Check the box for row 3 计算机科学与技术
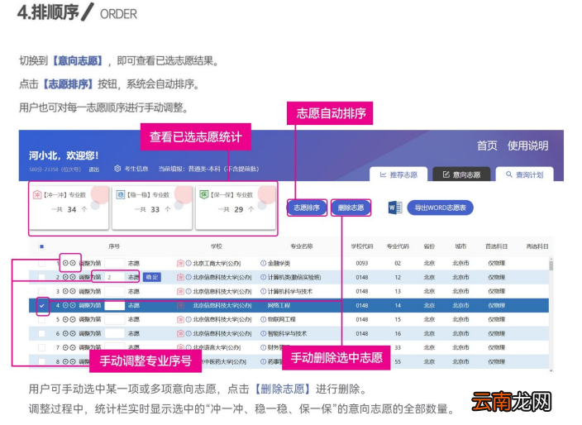Image resolution: width=582 pixels, height=425 pixels. point(41,291)
